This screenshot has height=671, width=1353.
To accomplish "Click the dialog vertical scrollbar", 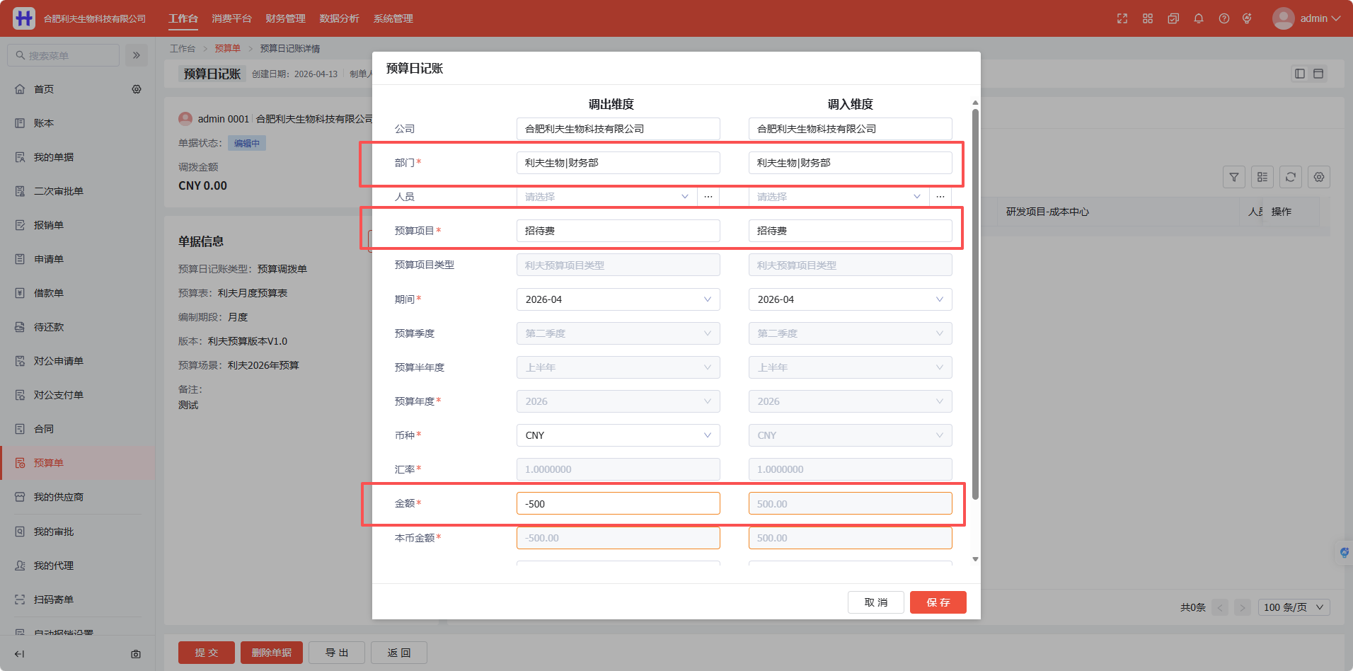I will (x=975, y=304).
